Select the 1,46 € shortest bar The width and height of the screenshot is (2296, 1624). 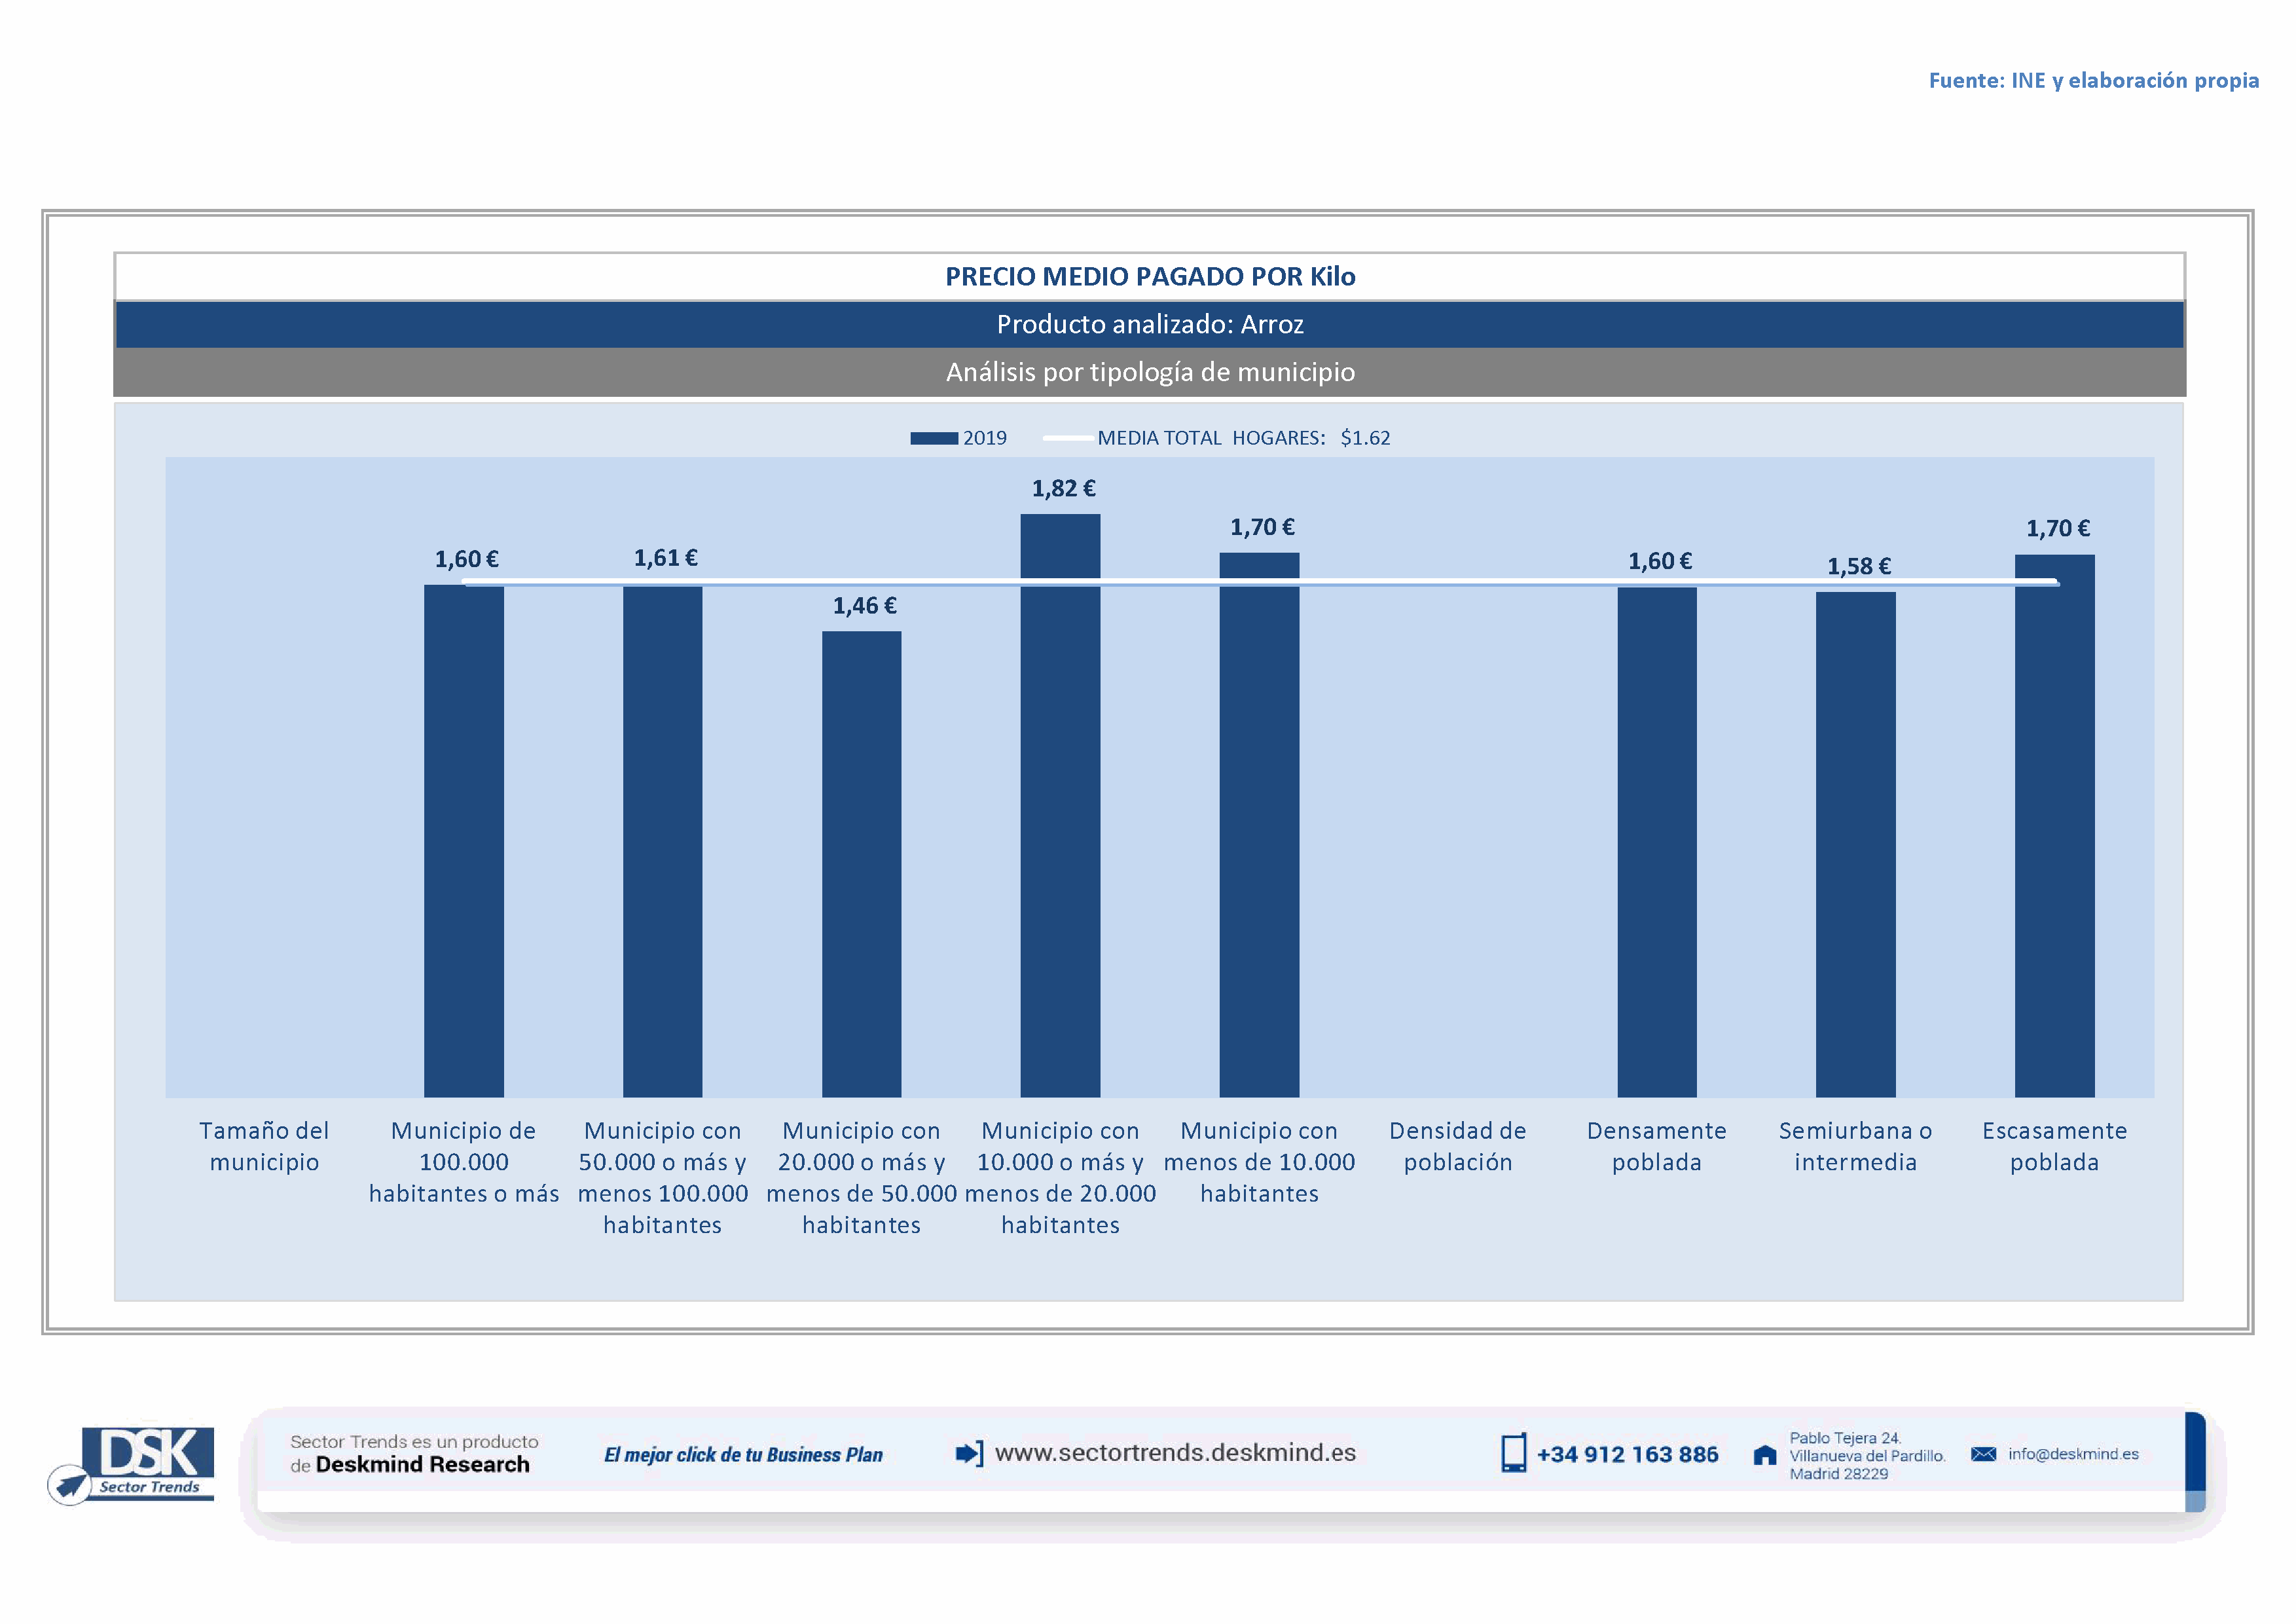point(861,864)
